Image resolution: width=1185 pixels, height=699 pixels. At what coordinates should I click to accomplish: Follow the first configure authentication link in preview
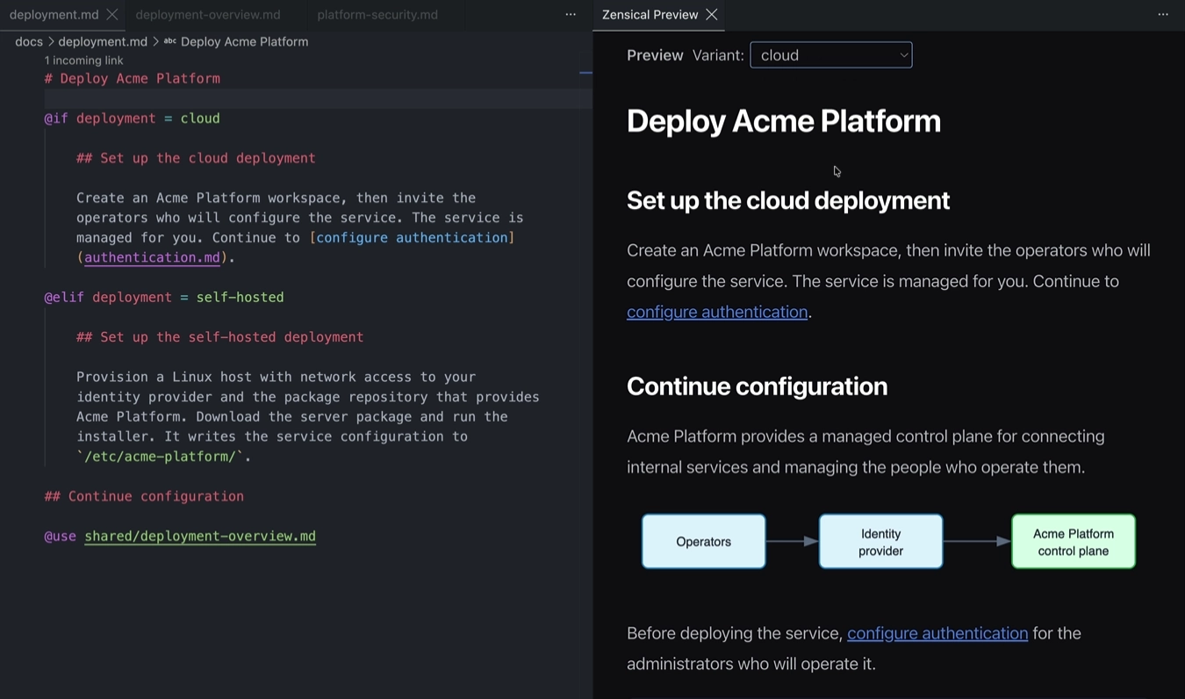(717, 312)
